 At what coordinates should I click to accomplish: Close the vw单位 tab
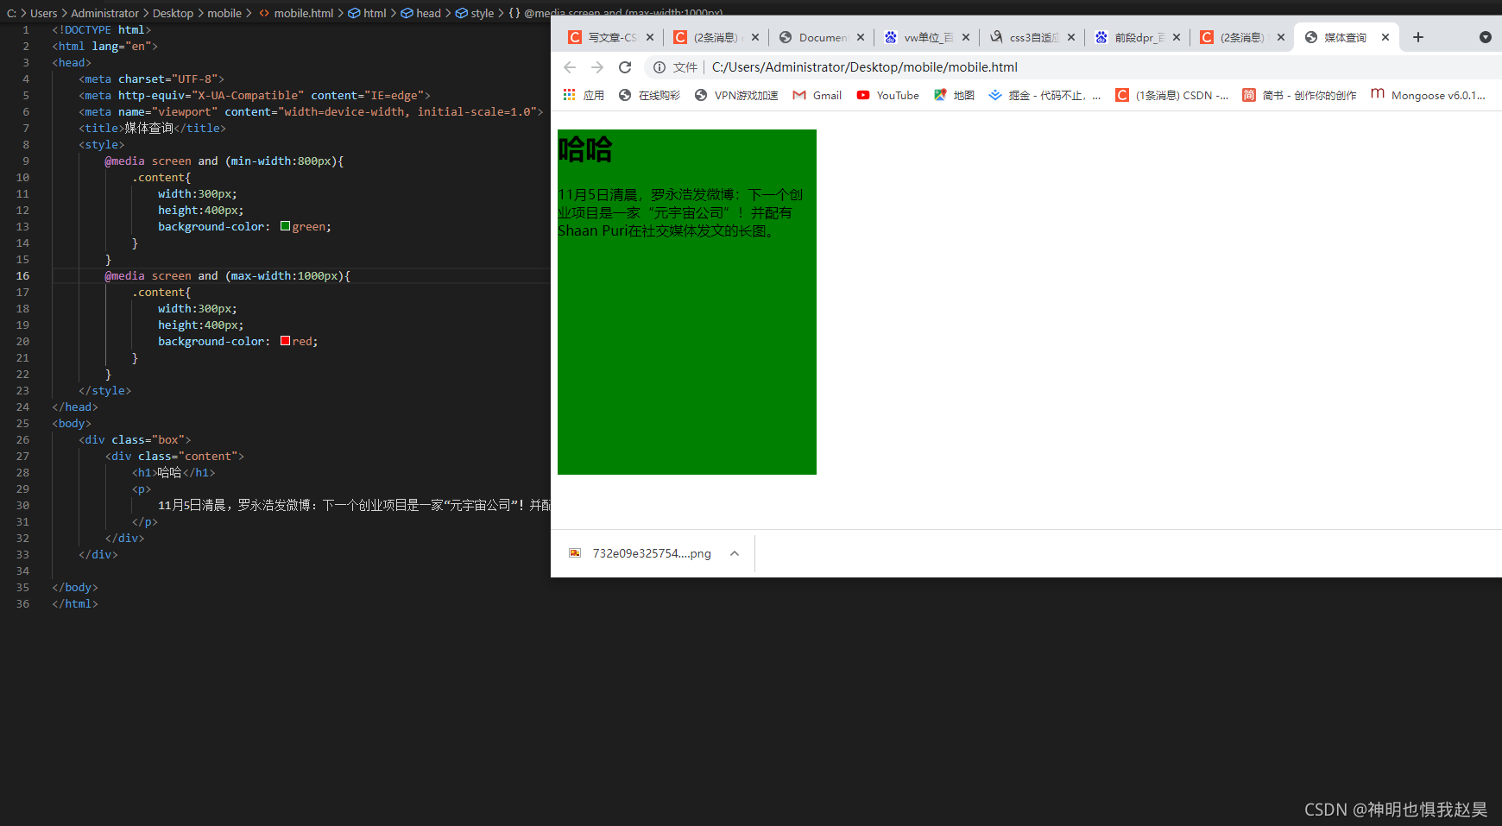966,37
